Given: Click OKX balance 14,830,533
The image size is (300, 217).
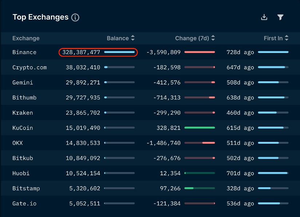Looking at the screenshot, I should point(83,143).
